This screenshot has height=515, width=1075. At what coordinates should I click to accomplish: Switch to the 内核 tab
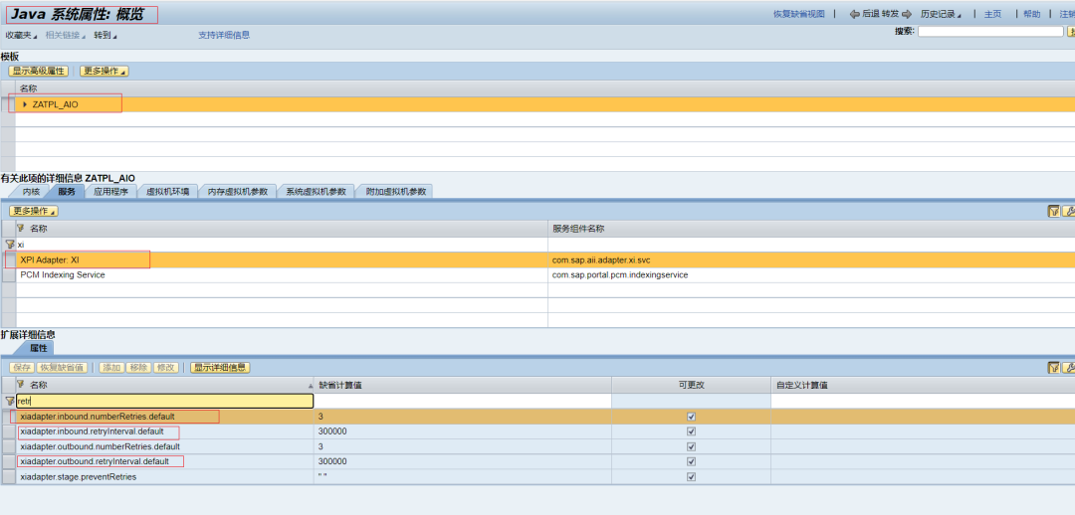[31, 192]
